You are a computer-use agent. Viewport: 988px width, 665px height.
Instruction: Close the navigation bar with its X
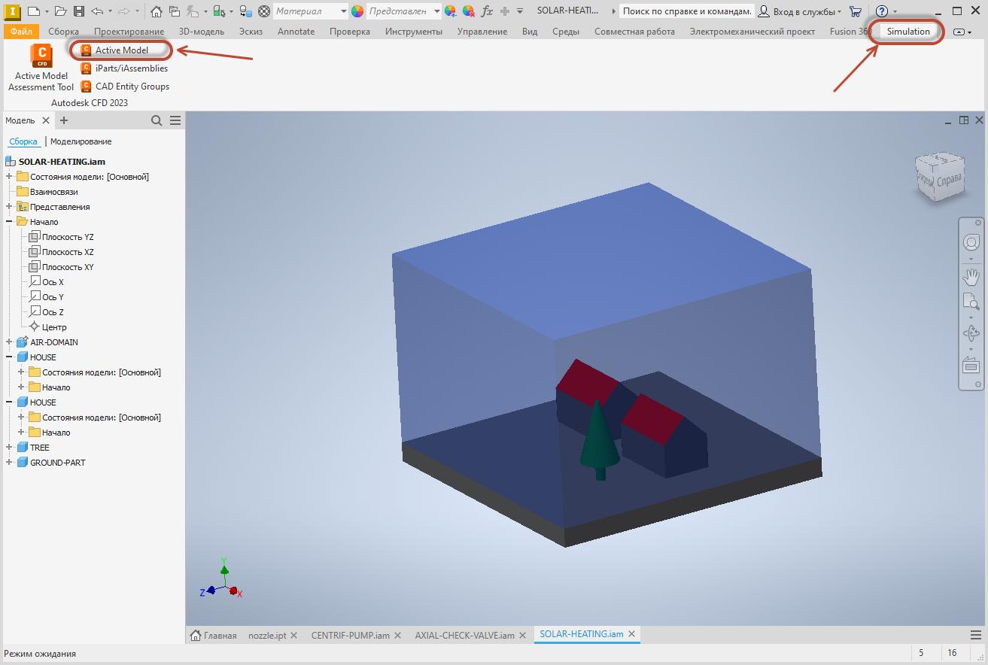[x=978, y=223]
